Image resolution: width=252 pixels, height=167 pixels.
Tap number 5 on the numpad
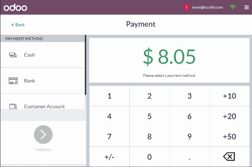149,116
